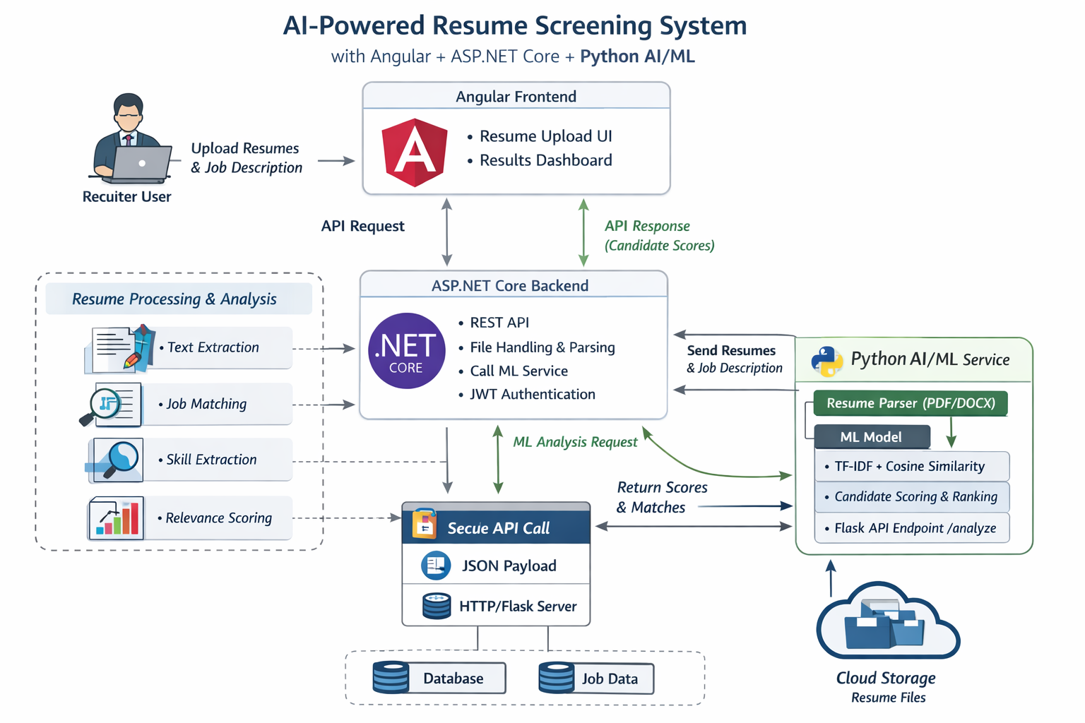
Task: Click the green API Response label
Action: click(x=647, y=226)
